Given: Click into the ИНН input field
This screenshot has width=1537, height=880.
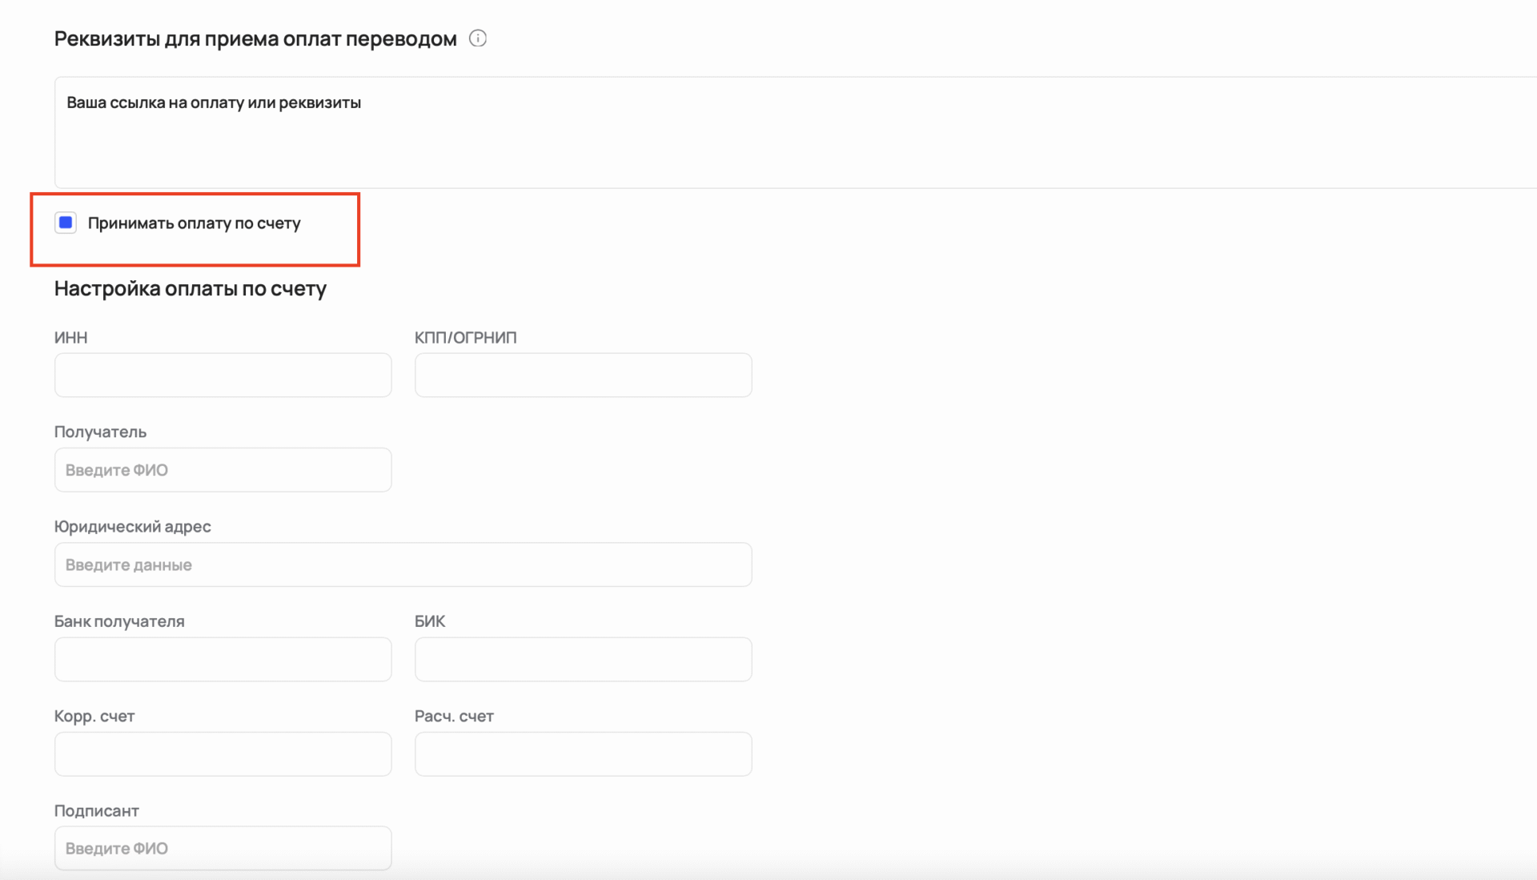Looking at the screenshot, I should point(223,375).
